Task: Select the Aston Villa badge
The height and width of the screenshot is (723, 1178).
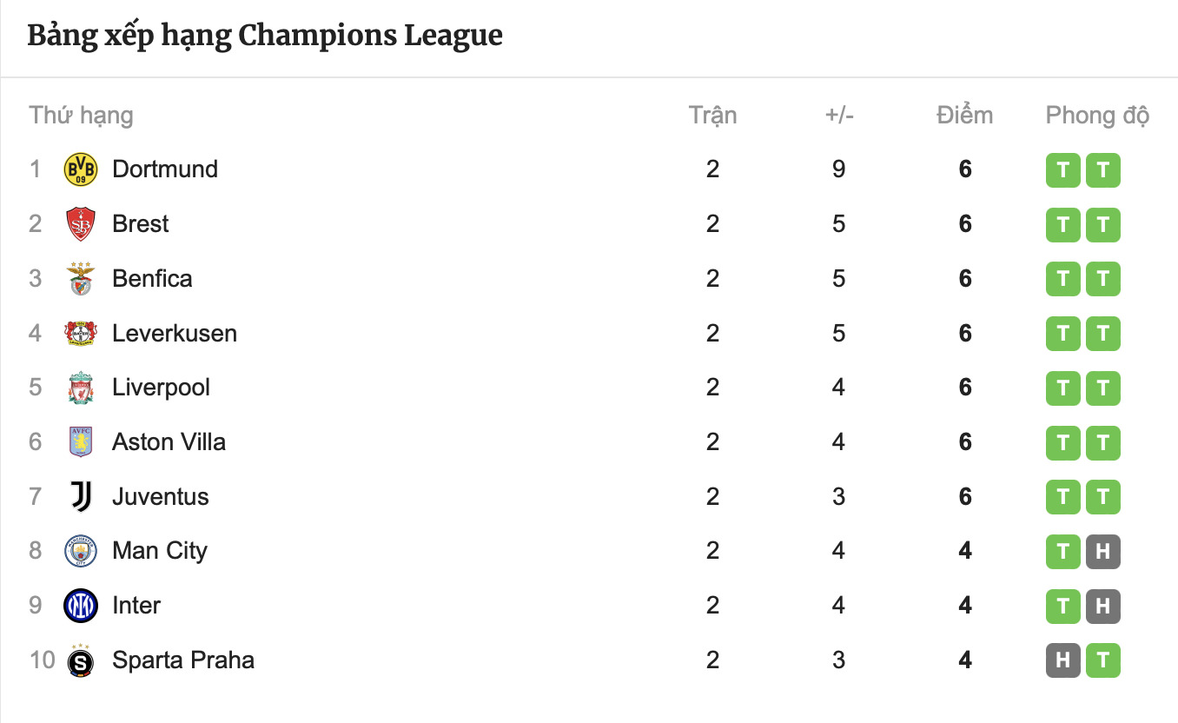Action: tap(81, 442)
